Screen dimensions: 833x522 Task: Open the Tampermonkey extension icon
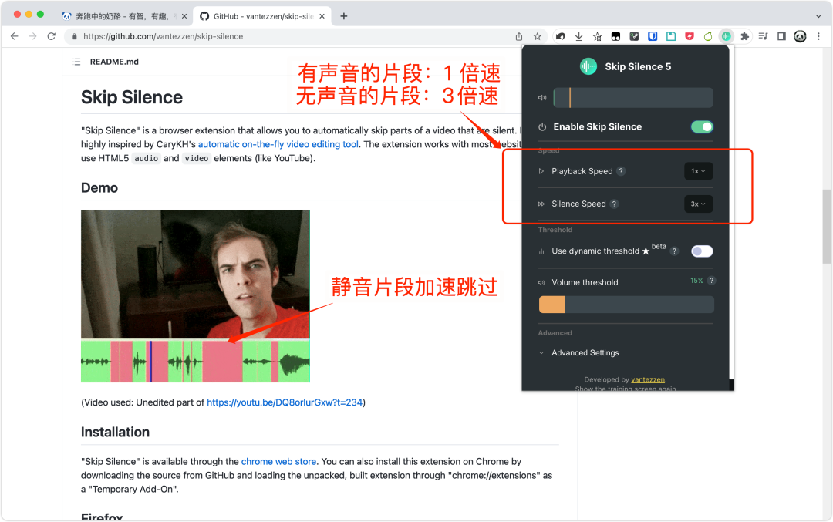click(615, 36)
